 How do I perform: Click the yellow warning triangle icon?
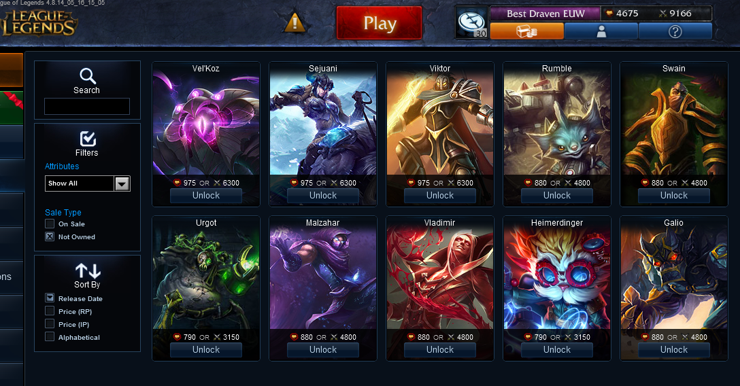coord(295,22)
